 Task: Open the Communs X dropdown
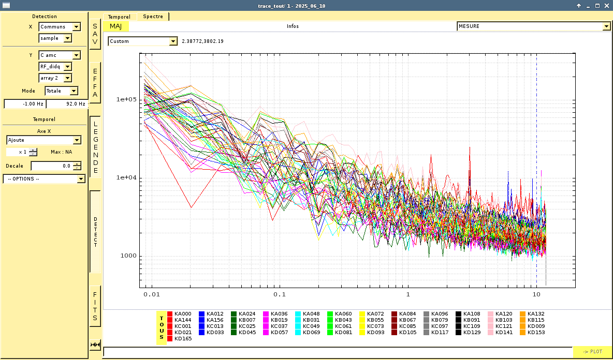pos(60,27)
